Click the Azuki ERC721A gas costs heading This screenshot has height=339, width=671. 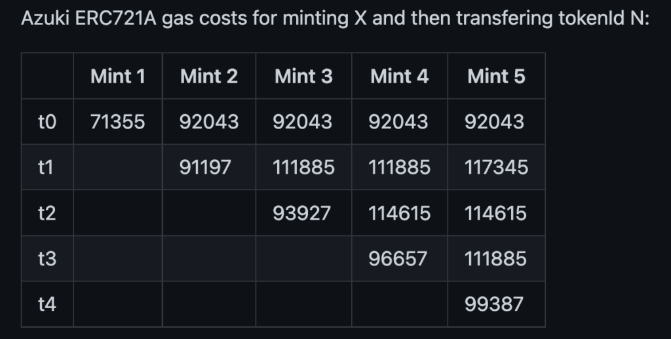pos(335,18)
